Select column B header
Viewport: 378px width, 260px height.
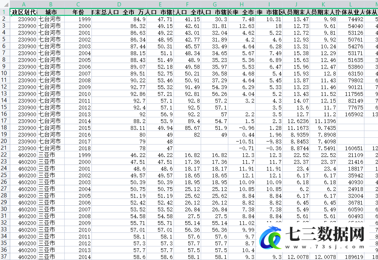pos(51,4)
